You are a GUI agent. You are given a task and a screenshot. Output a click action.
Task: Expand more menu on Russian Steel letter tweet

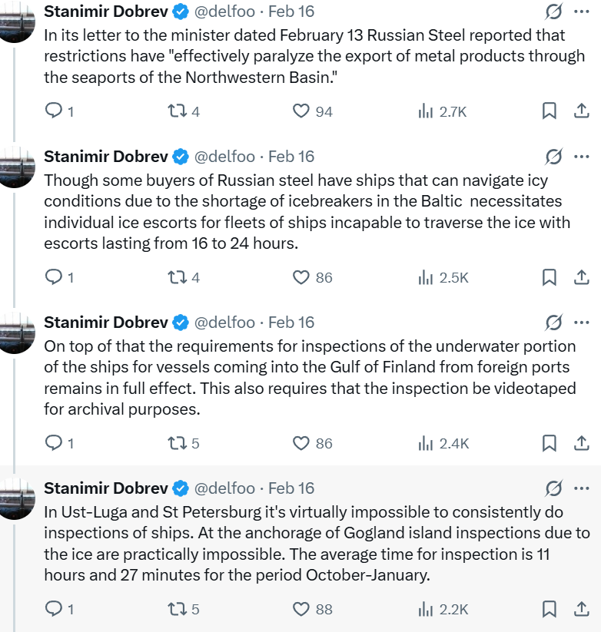coord(582,12)
